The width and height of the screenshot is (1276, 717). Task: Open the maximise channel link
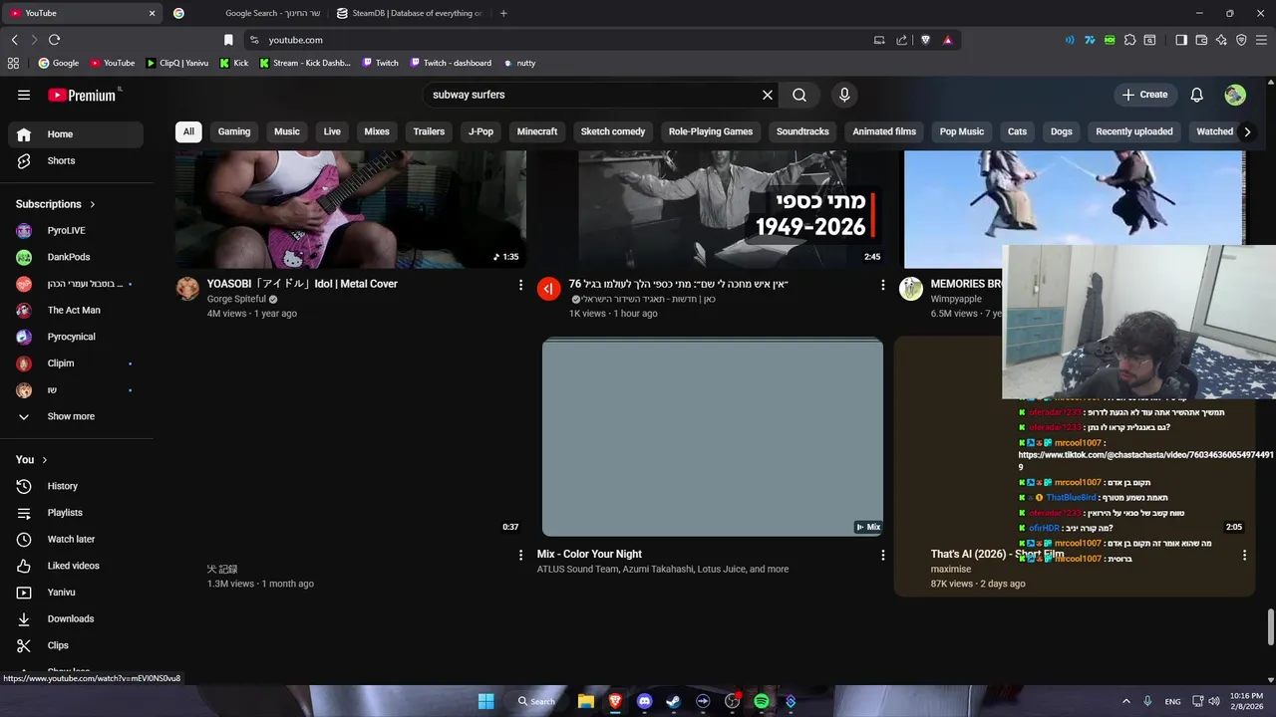[951, 569]
